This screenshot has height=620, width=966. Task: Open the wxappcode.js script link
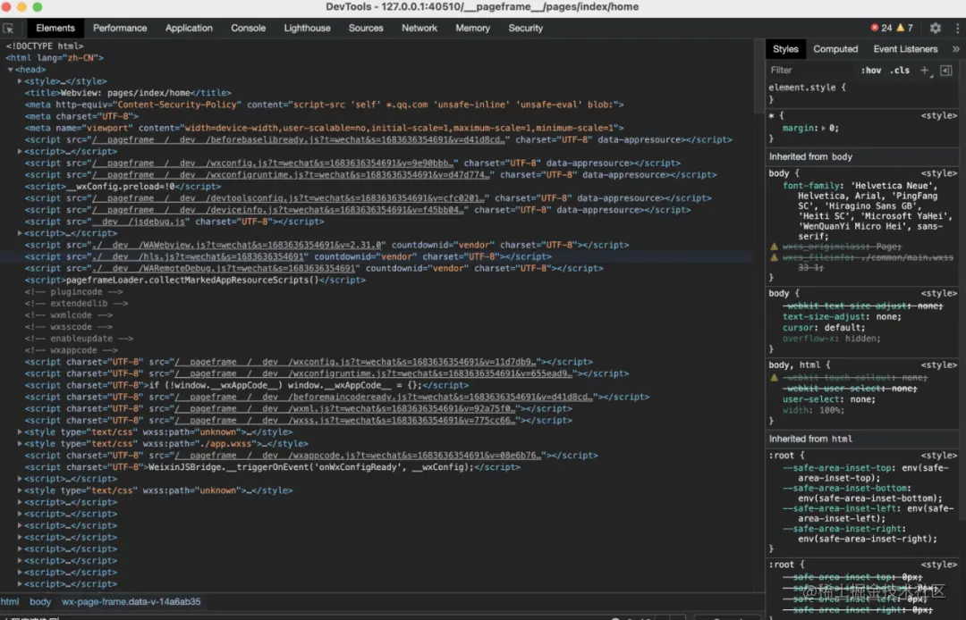click(x=358, y=455)
